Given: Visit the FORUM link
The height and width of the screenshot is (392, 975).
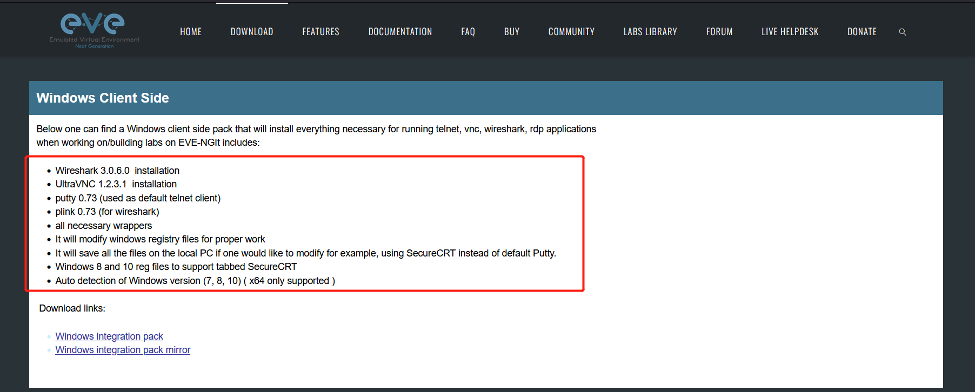Looking at the screenshot, I should (719, 32).
